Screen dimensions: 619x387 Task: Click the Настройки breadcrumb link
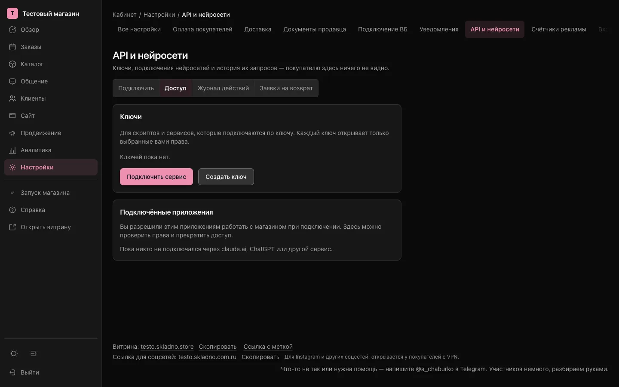159,15
